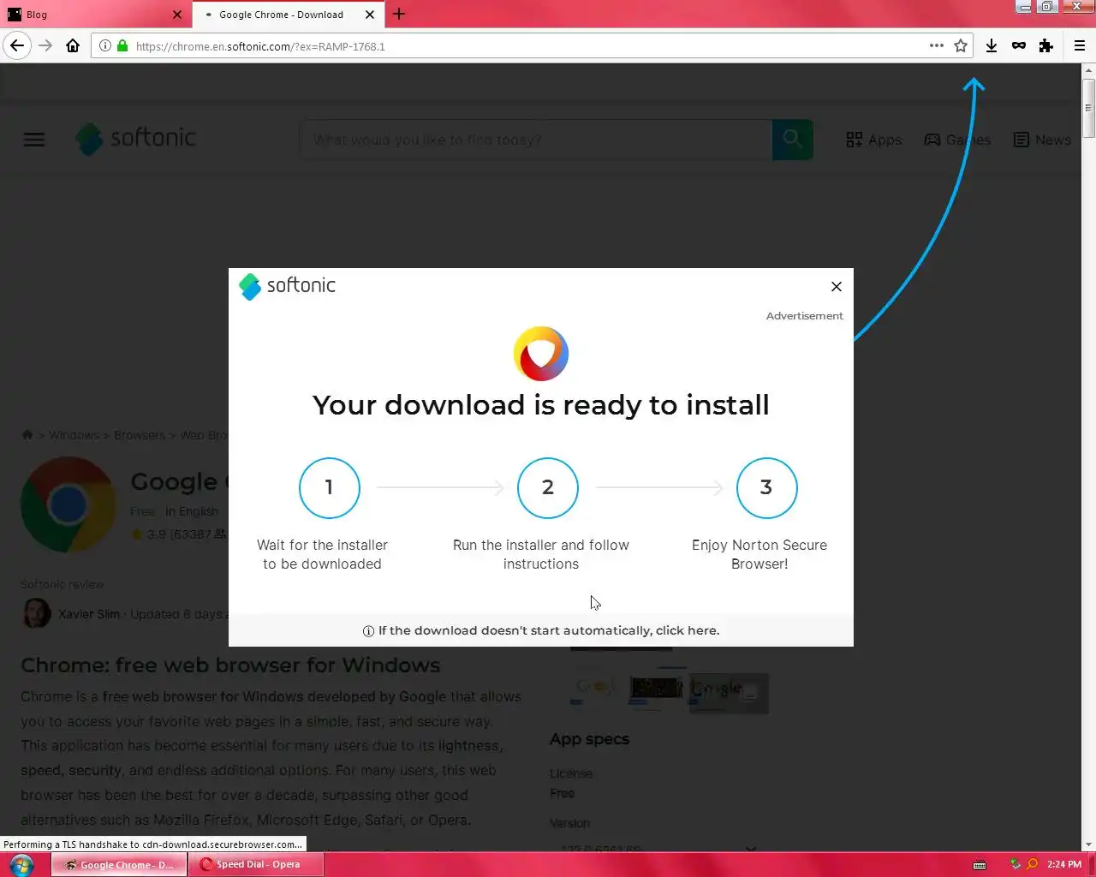The image size is (1096, 877).
Task: Open the News section in header
Action: point(1042,140)
